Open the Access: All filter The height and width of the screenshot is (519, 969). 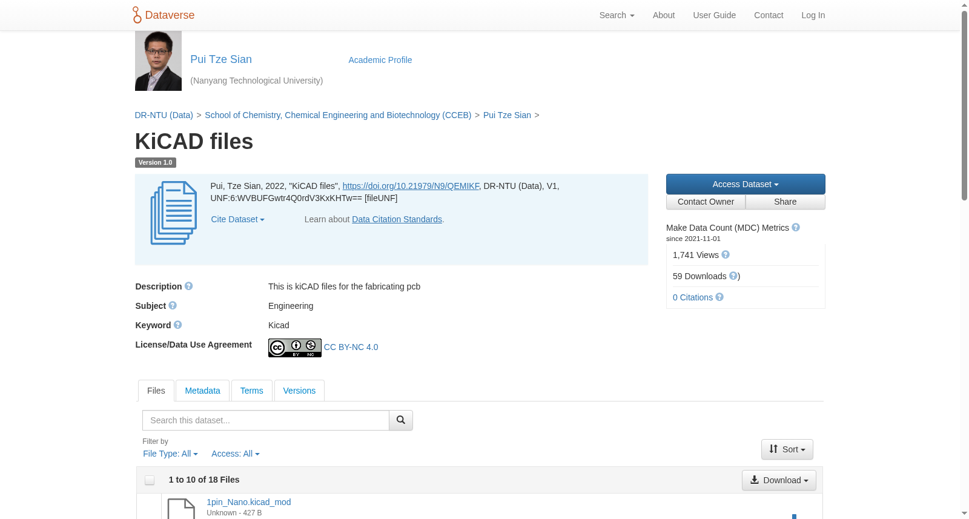click(236, 454)
